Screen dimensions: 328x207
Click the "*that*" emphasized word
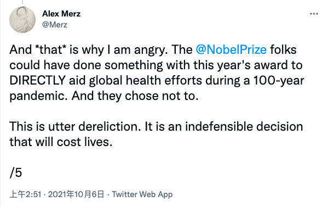[x=53, y=50]
